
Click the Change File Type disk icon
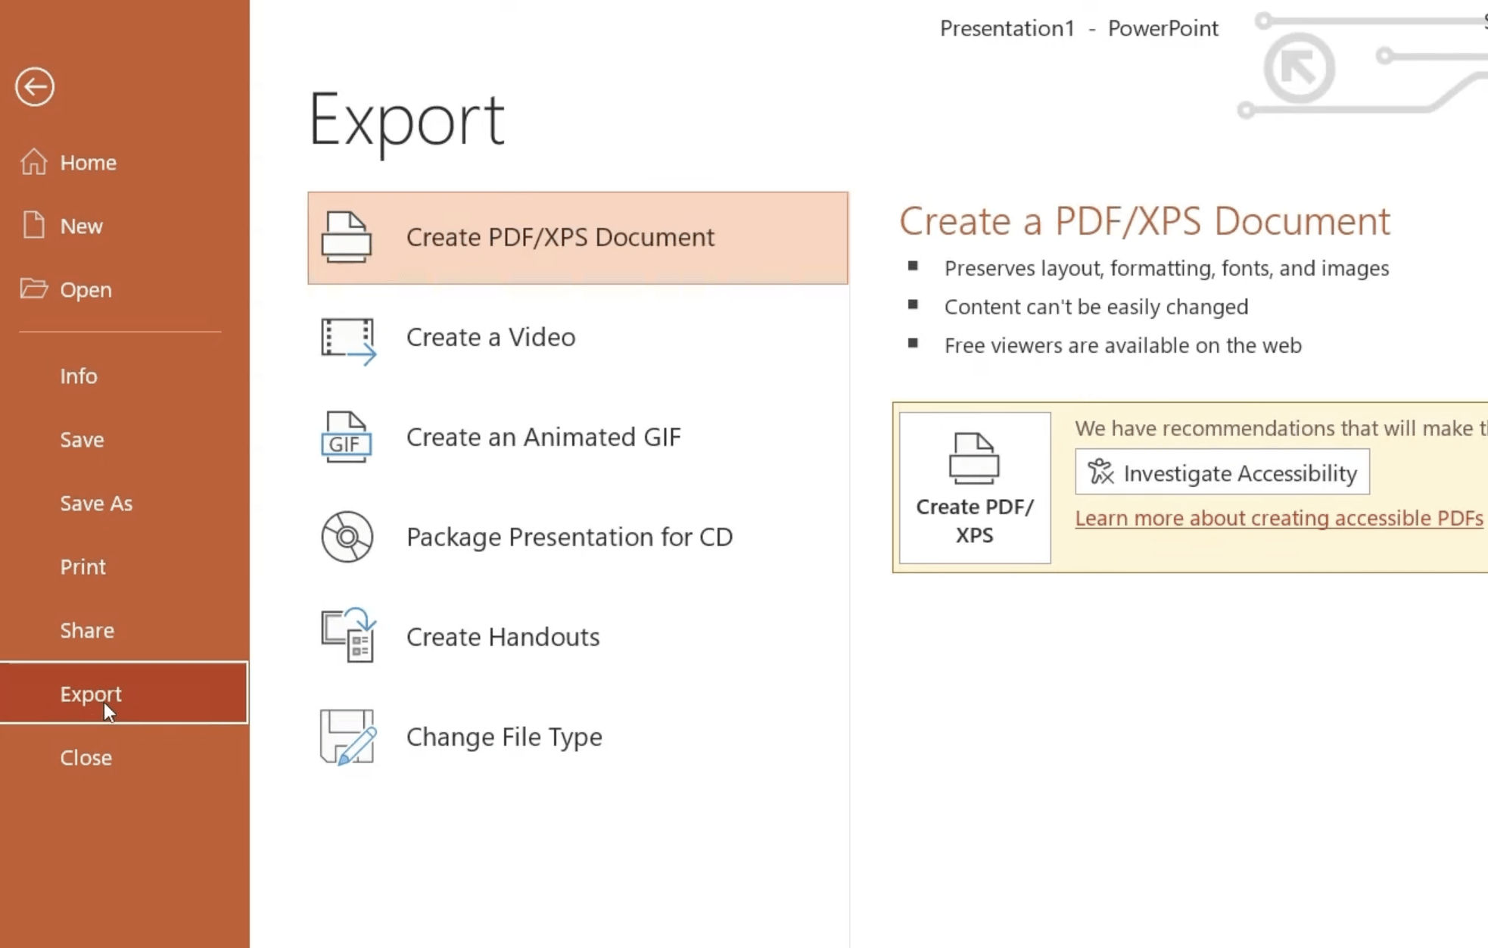(x=348, y=737)
